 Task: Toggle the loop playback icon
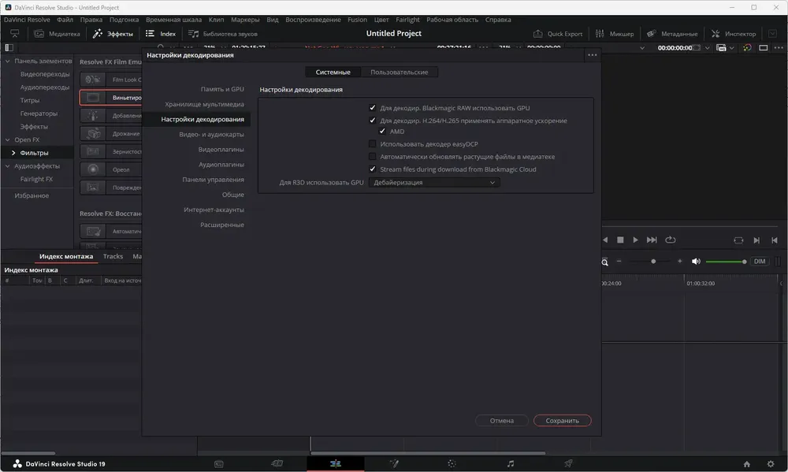(x=671, y=240)
